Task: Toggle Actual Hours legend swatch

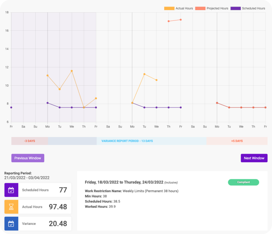Action: [169, 8]
